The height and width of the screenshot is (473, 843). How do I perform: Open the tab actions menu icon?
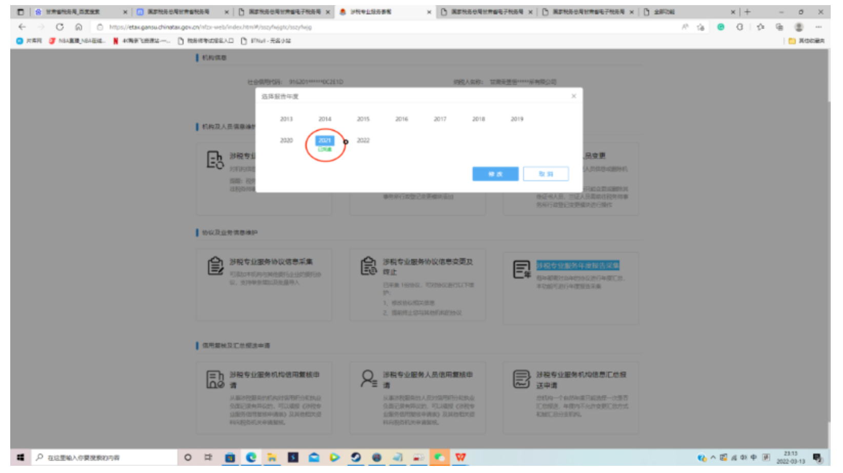pos(21,12)
